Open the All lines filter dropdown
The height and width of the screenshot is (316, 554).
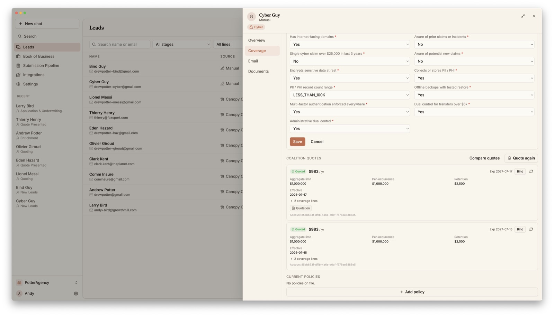(228, 44)
